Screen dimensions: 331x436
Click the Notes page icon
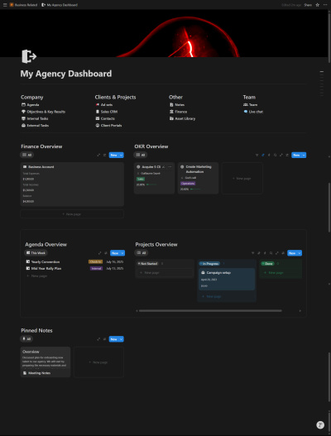pyautogui.click(x=171, y=105)
